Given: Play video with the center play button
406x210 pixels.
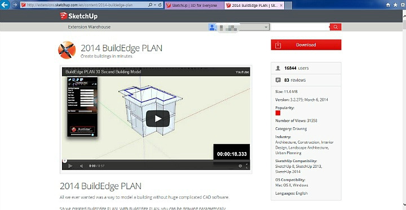Looking at the screenshot, I should pyautogui.click(x=158, y=118).
